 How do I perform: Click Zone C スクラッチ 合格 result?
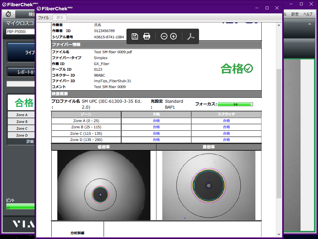pyautogui.click(x=226, y=134)
